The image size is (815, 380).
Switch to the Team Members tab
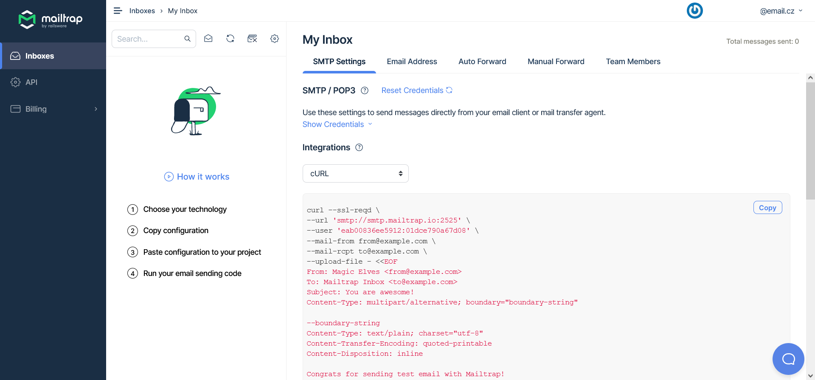click(x=633, y=62)
